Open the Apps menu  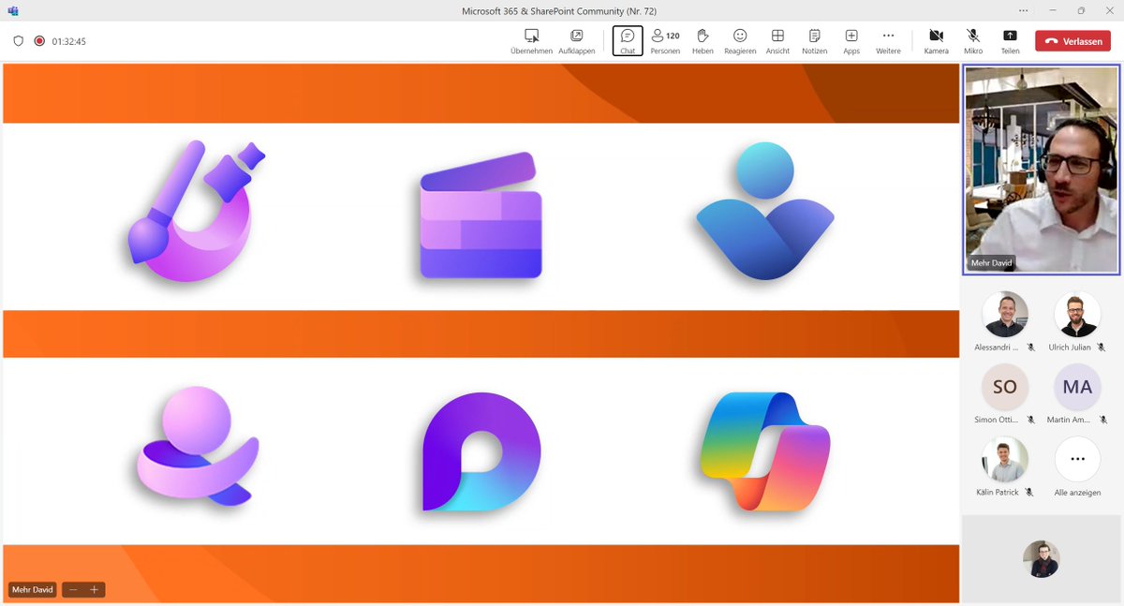click(x=851, y=41)
